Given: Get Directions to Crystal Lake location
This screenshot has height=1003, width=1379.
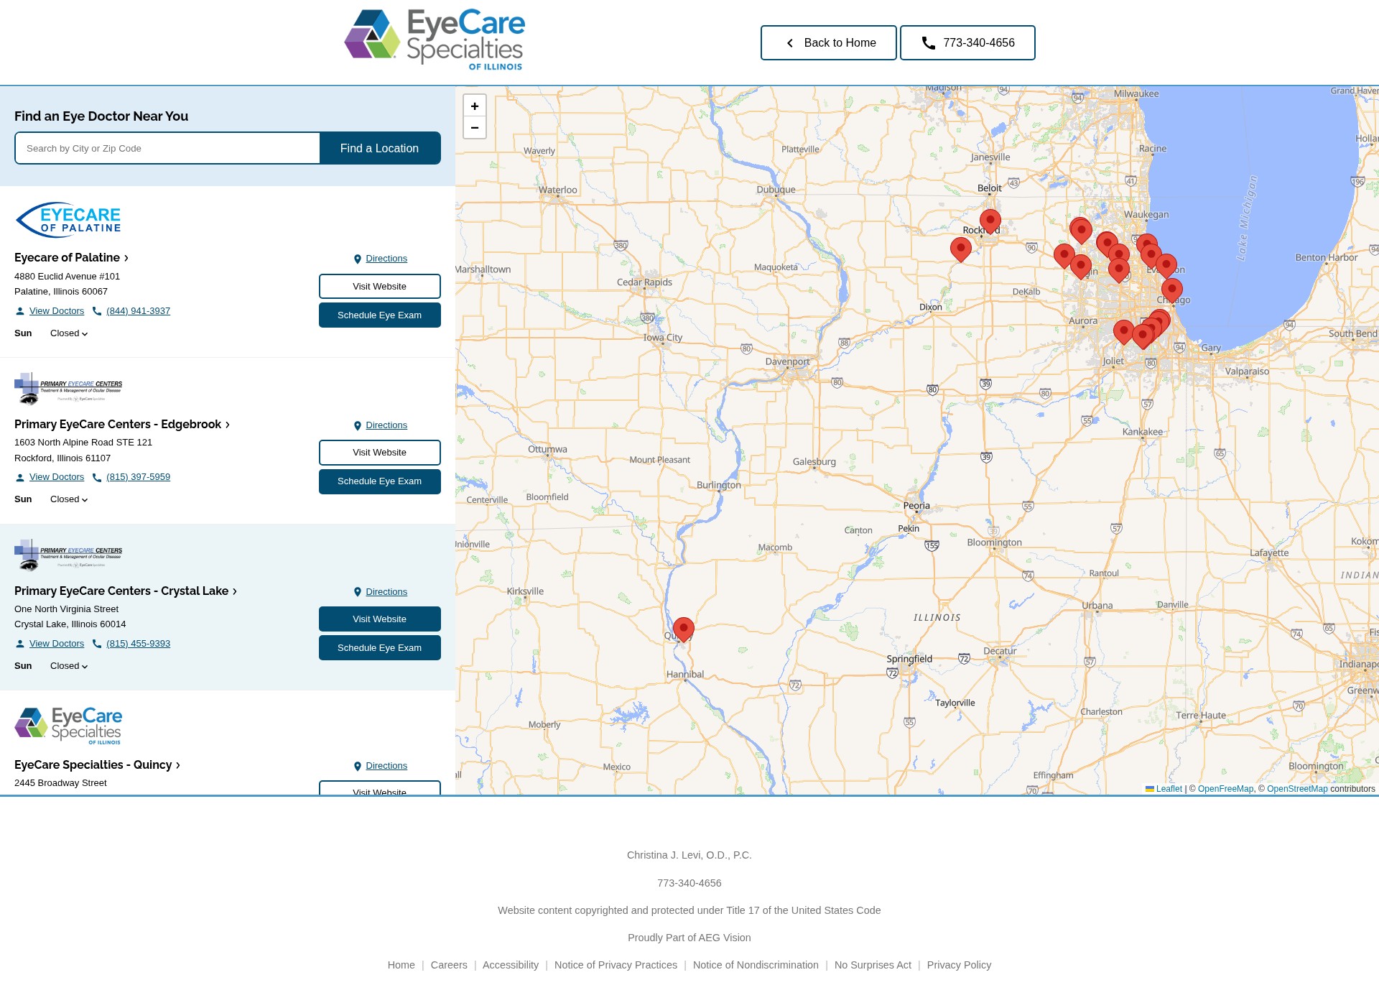Looking at the screenshot, I should (x=386, y=592).
